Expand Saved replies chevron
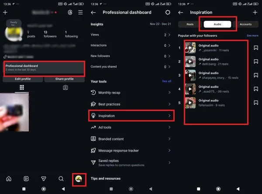The image size is (262, 194). (169, 163)
